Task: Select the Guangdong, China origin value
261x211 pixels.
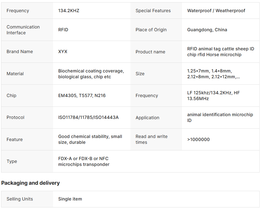Action: click(207, 30)
